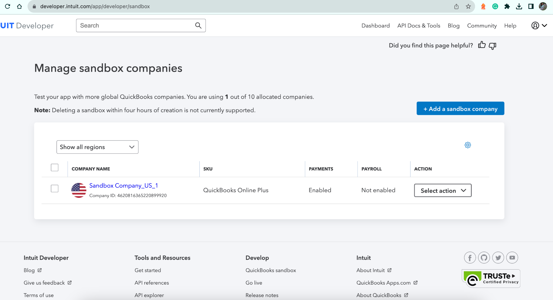Click the SKU column header
Screen dimensions: 553x300
coord(208,169)
